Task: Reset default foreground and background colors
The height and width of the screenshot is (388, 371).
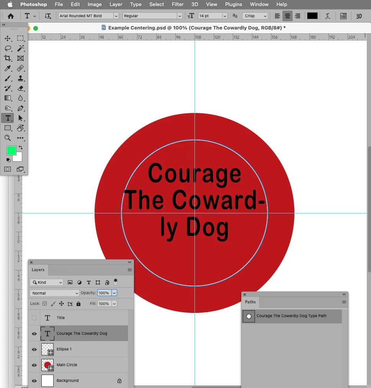Action: pyautogui.click(x=8, y=160)
